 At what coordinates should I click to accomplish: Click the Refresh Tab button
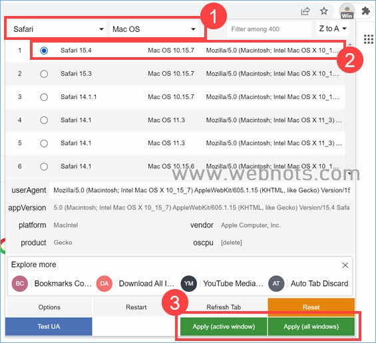[224, 307]
